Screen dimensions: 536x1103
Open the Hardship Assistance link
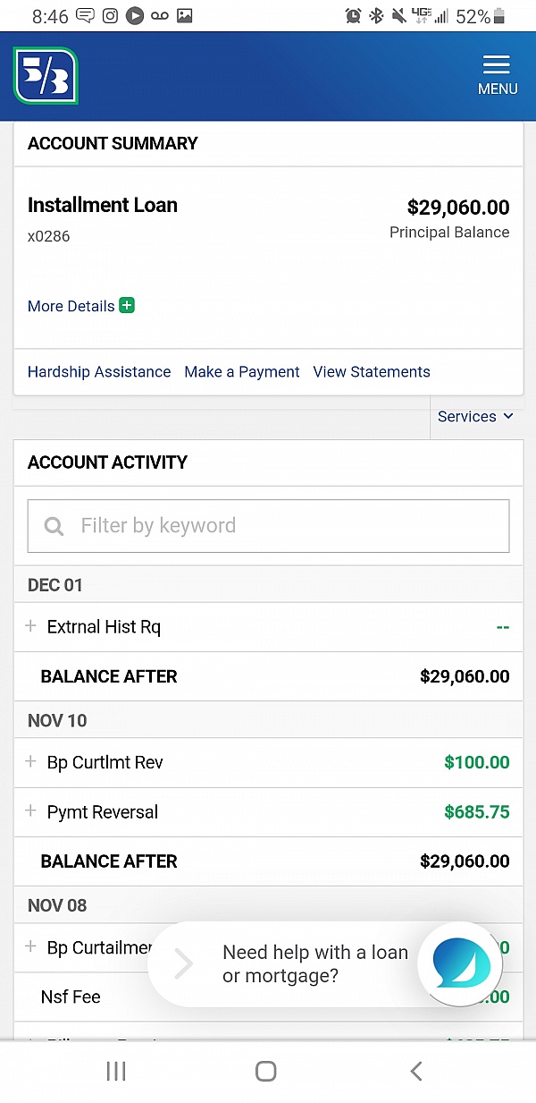99,372
